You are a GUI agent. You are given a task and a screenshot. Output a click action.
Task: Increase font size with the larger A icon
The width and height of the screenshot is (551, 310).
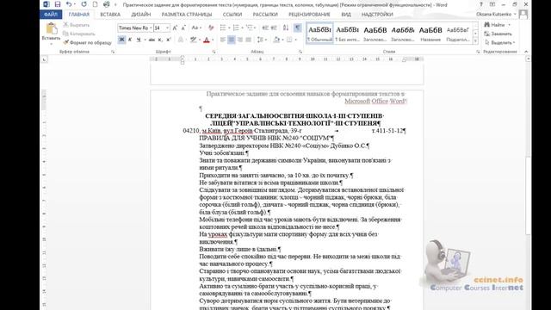pyautogui.click(x=175, y=28)
